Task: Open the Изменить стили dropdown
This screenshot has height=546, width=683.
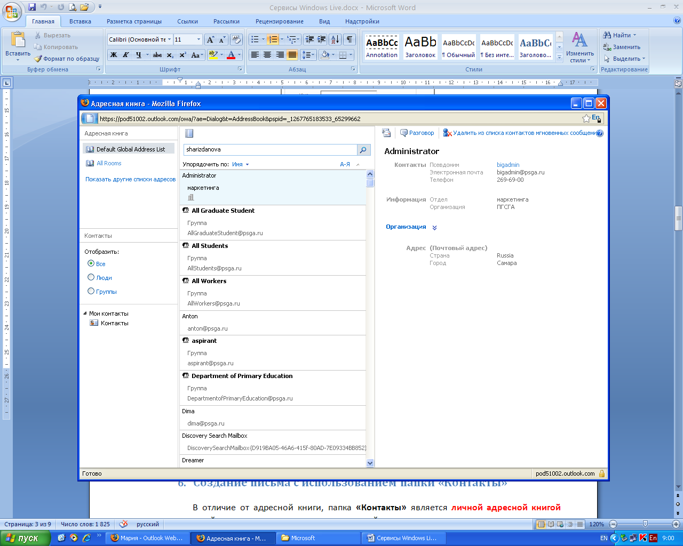Action: [x=580, y=47]
